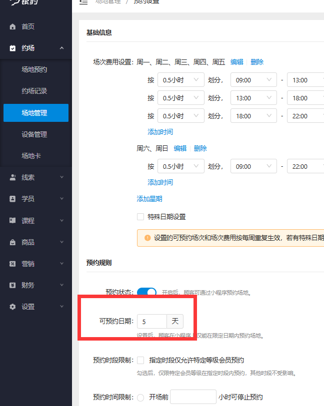This screenshot has height=406, width=324.
Task: Click the 开场前 hours input field
Action: tap(193, 397)
